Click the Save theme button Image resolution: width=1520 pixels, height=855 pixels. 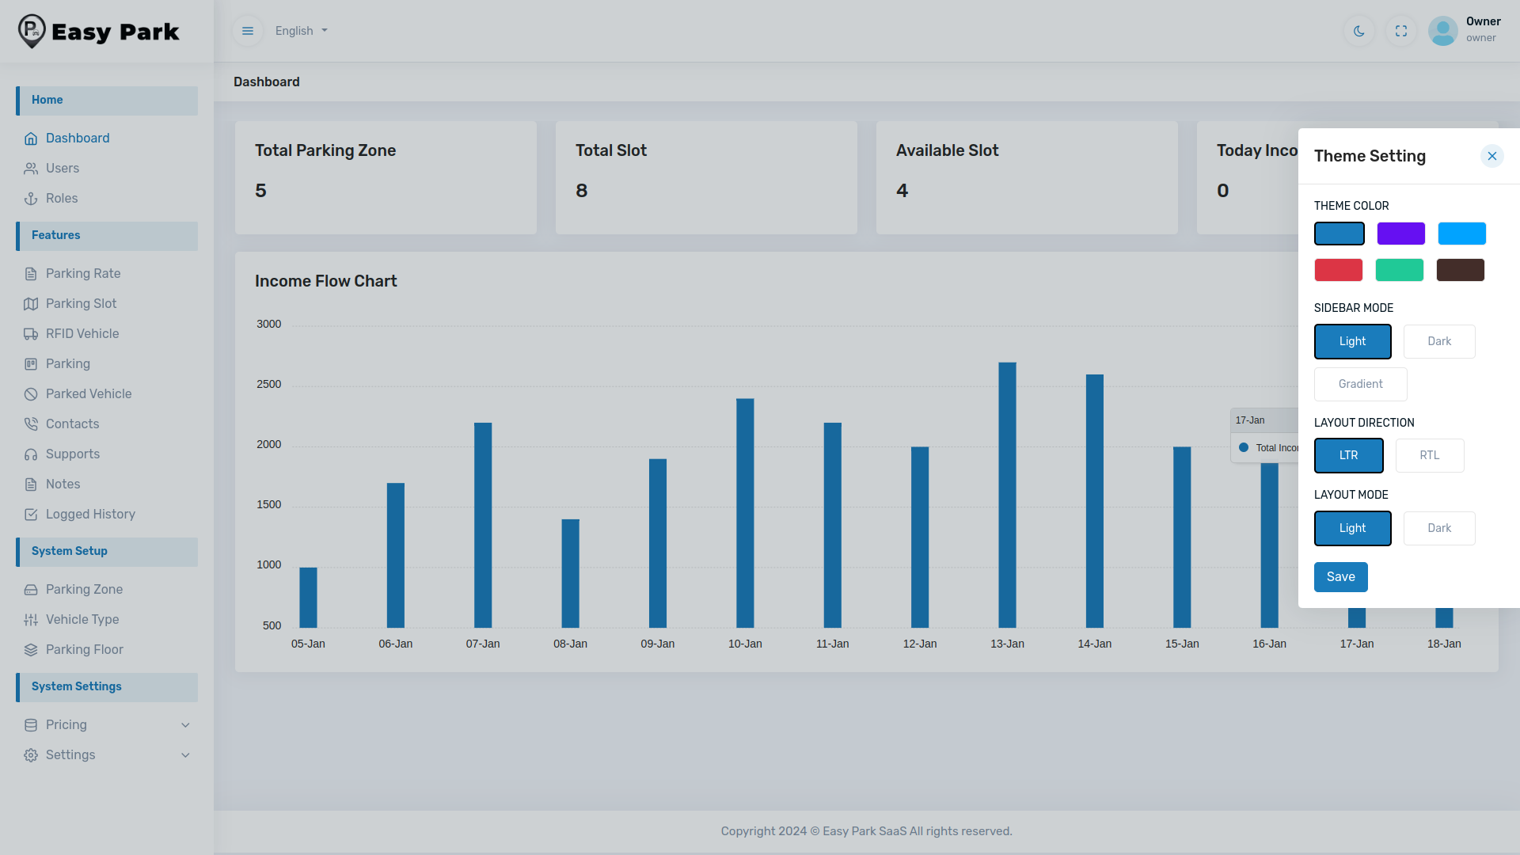(1340, 576)
